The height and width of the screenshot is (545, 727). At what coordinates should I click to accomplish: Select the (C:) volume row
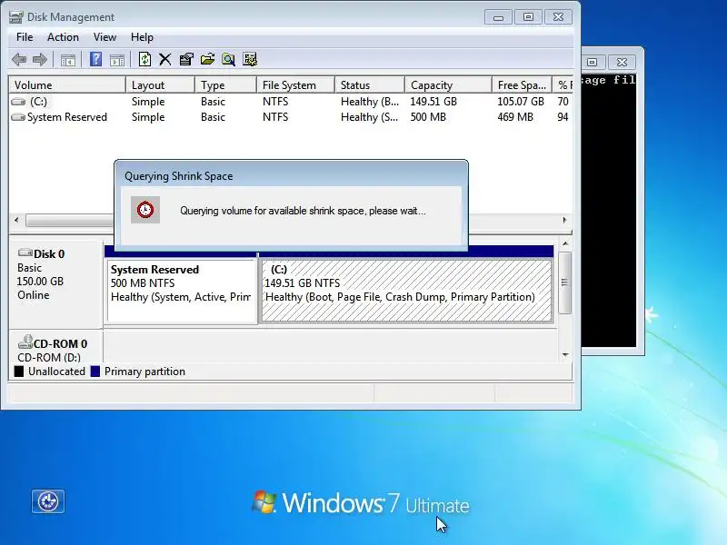pos(291,102)
